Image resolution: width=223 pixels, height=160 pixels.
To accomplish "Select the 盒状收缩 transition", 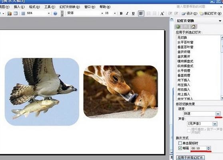I will coord(184,52).
